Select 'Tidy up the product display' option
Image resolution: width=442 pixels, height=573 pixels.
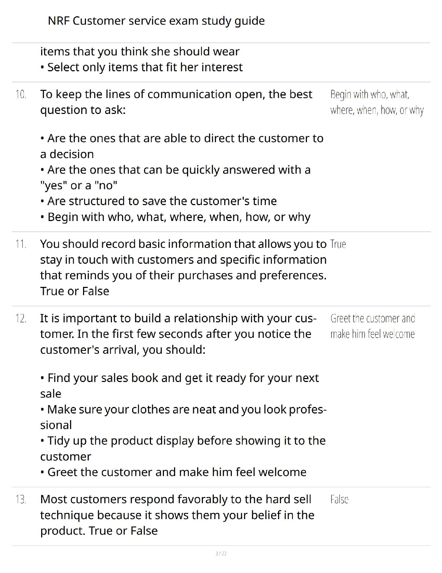click(x=183, y=448)
